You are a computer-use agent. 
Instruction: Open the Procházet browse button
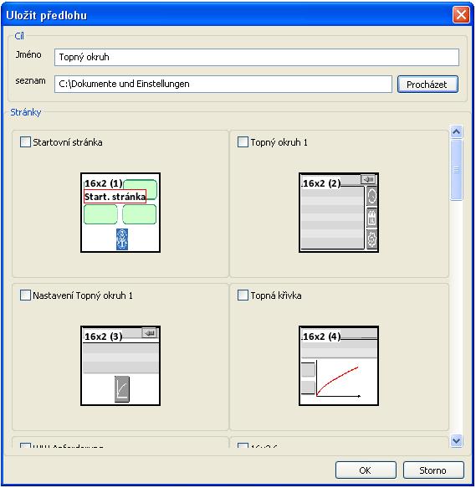coord(427,85)
